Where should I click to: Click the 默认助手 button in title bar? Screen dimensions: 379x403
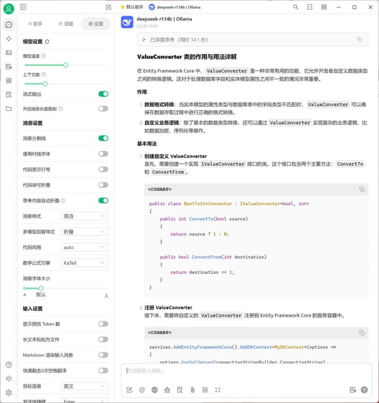click(132, 7)
